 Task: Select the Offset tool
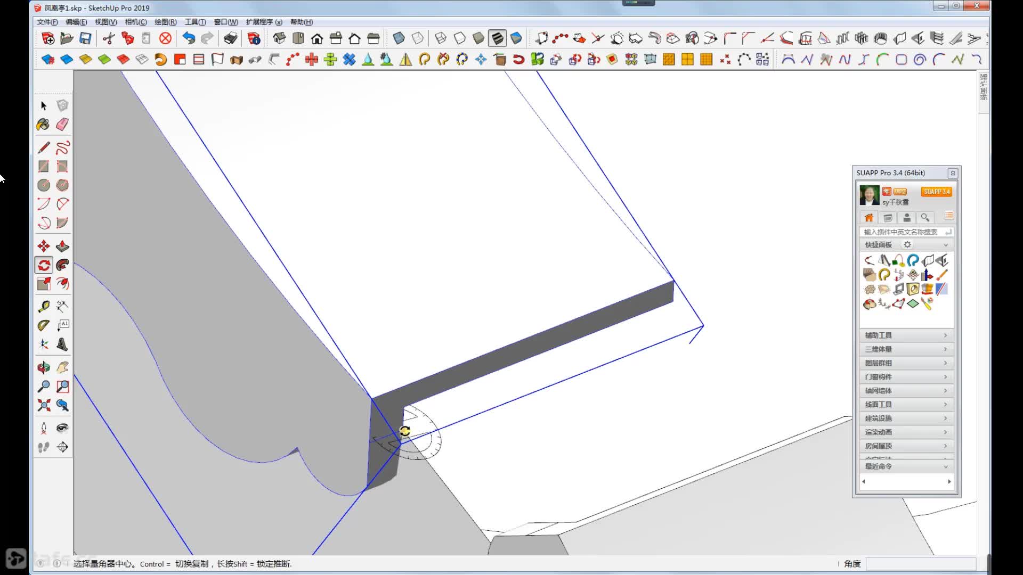pyautogui.click(x=62, y=284)
